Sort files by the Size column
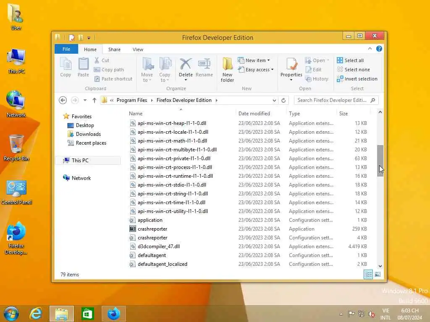The width and height of the screenshot is (430, 322). [x=353, y=113]
